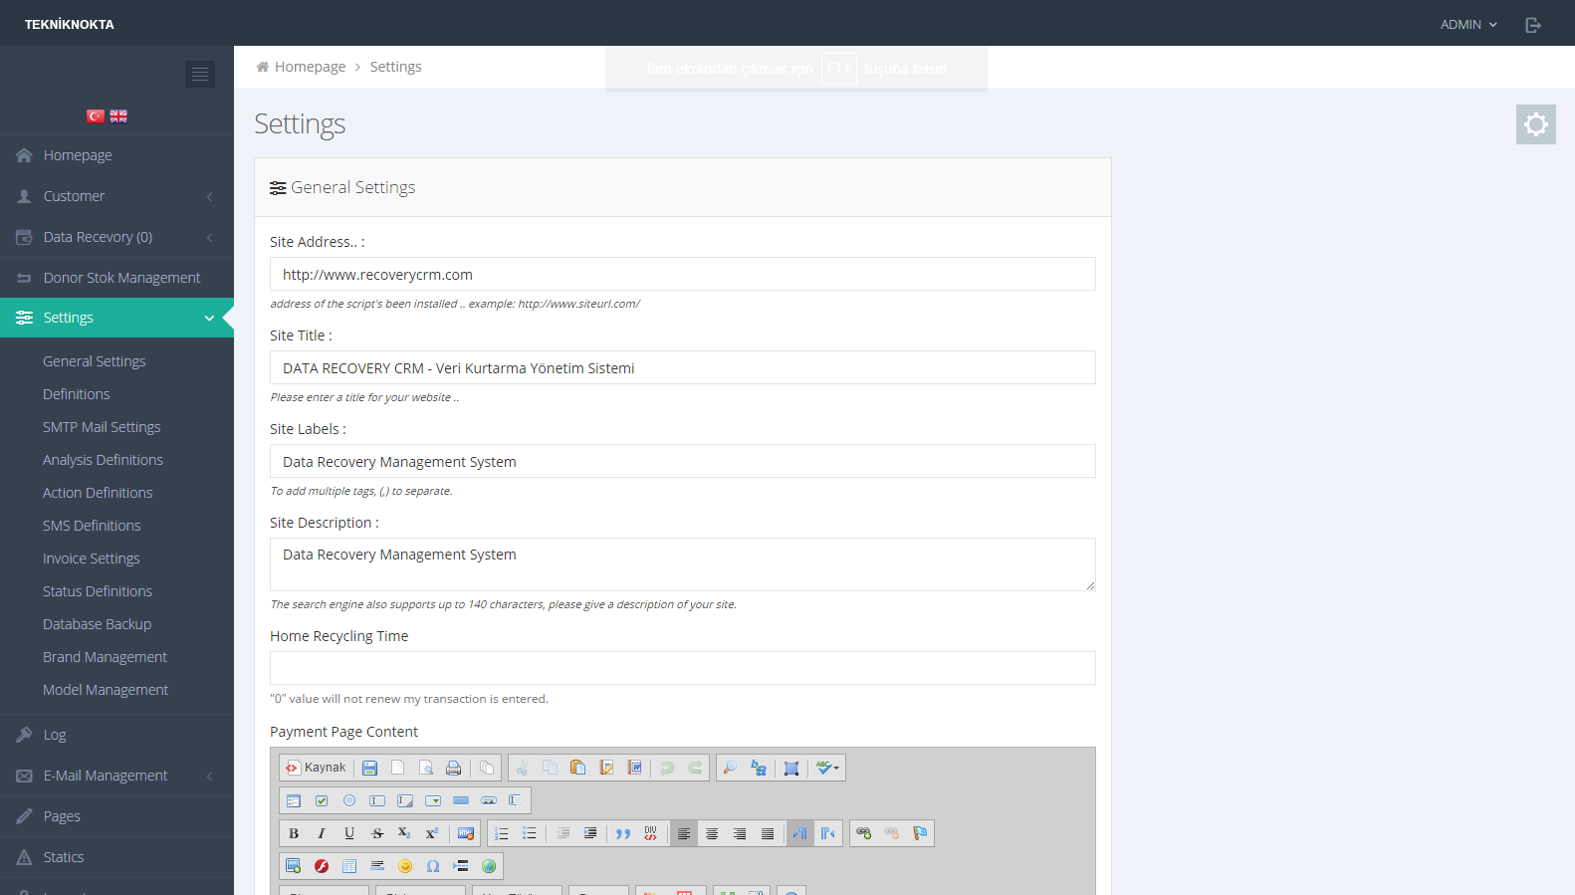1575x895 pixels.
Task: Insert a block quote in editor
Action: pos(623,833)
